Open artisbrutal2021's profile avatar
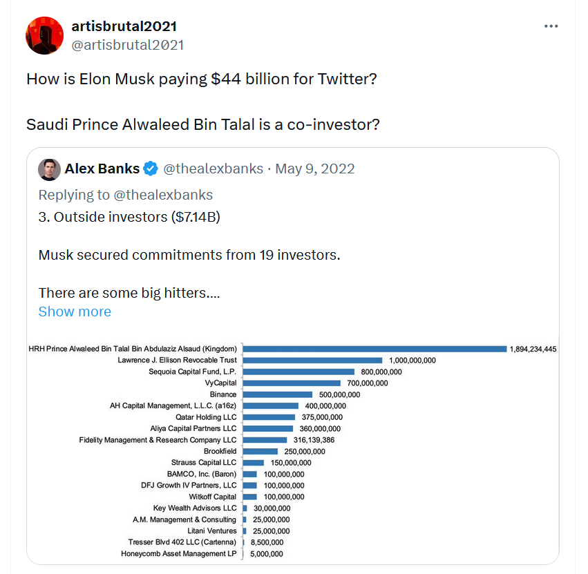Screen dimensions: 588x574 44,36
